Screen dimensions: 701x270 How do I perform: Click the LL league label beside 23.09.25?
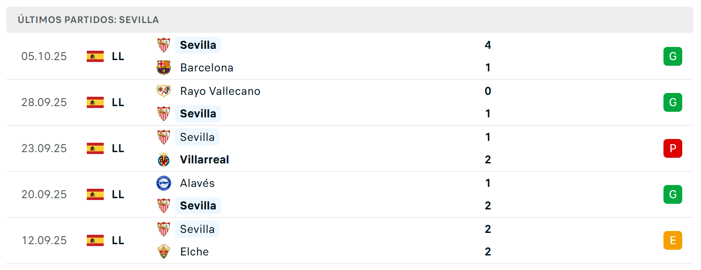118,148
